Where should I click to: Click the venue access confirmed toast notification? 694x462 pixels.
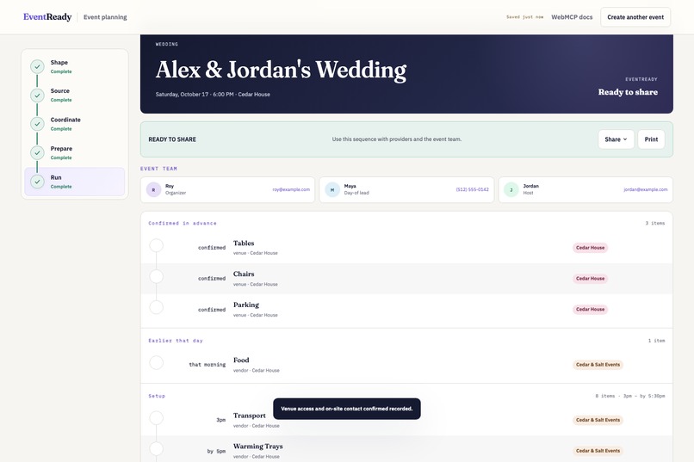pyautogui.click(x=346, y=409)
